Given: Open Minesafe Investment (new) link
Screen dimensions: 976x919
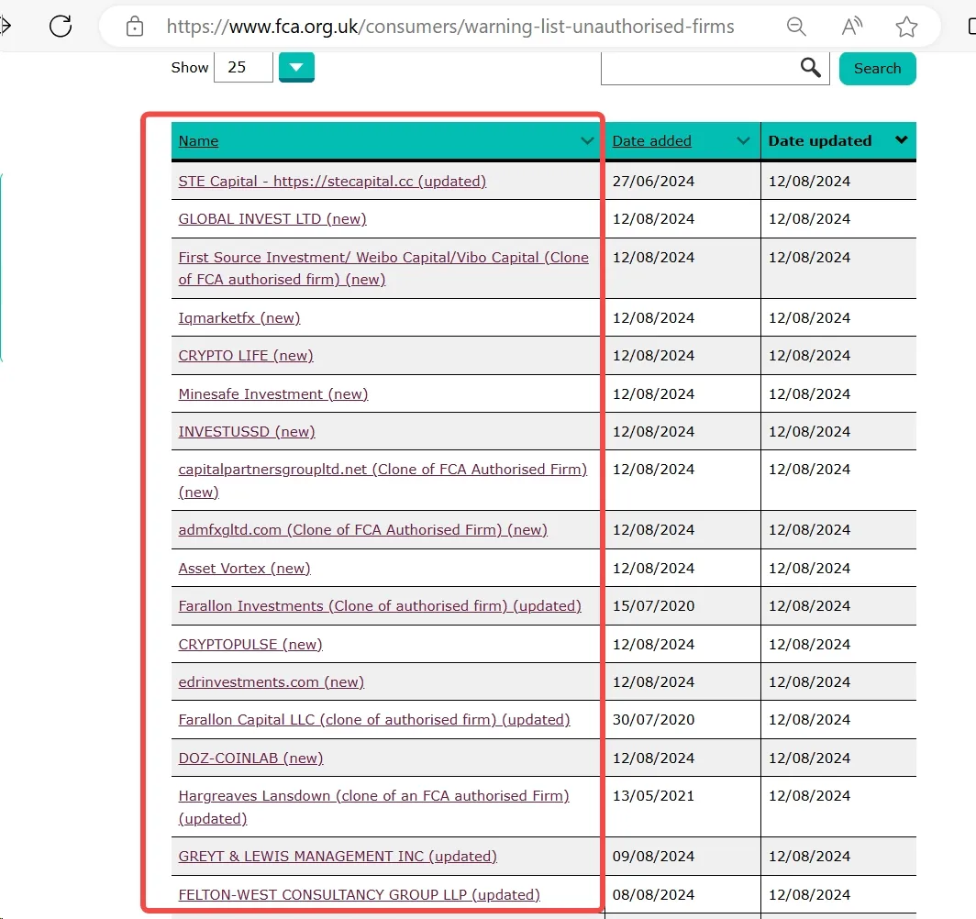Looking at the screenshot, I should pos(272,393).
